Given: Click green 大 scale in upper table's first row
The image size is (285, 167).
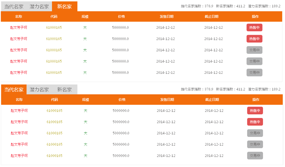Looking at the screenshot, I should 85,27.
